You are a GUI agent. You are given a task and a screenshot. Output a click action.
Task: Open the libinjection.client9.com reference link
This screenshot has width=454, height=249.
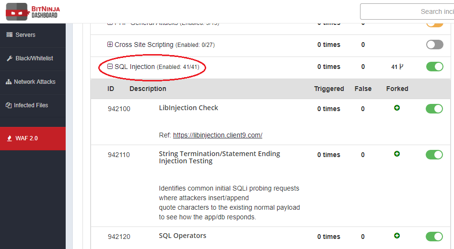coord(217,136)
